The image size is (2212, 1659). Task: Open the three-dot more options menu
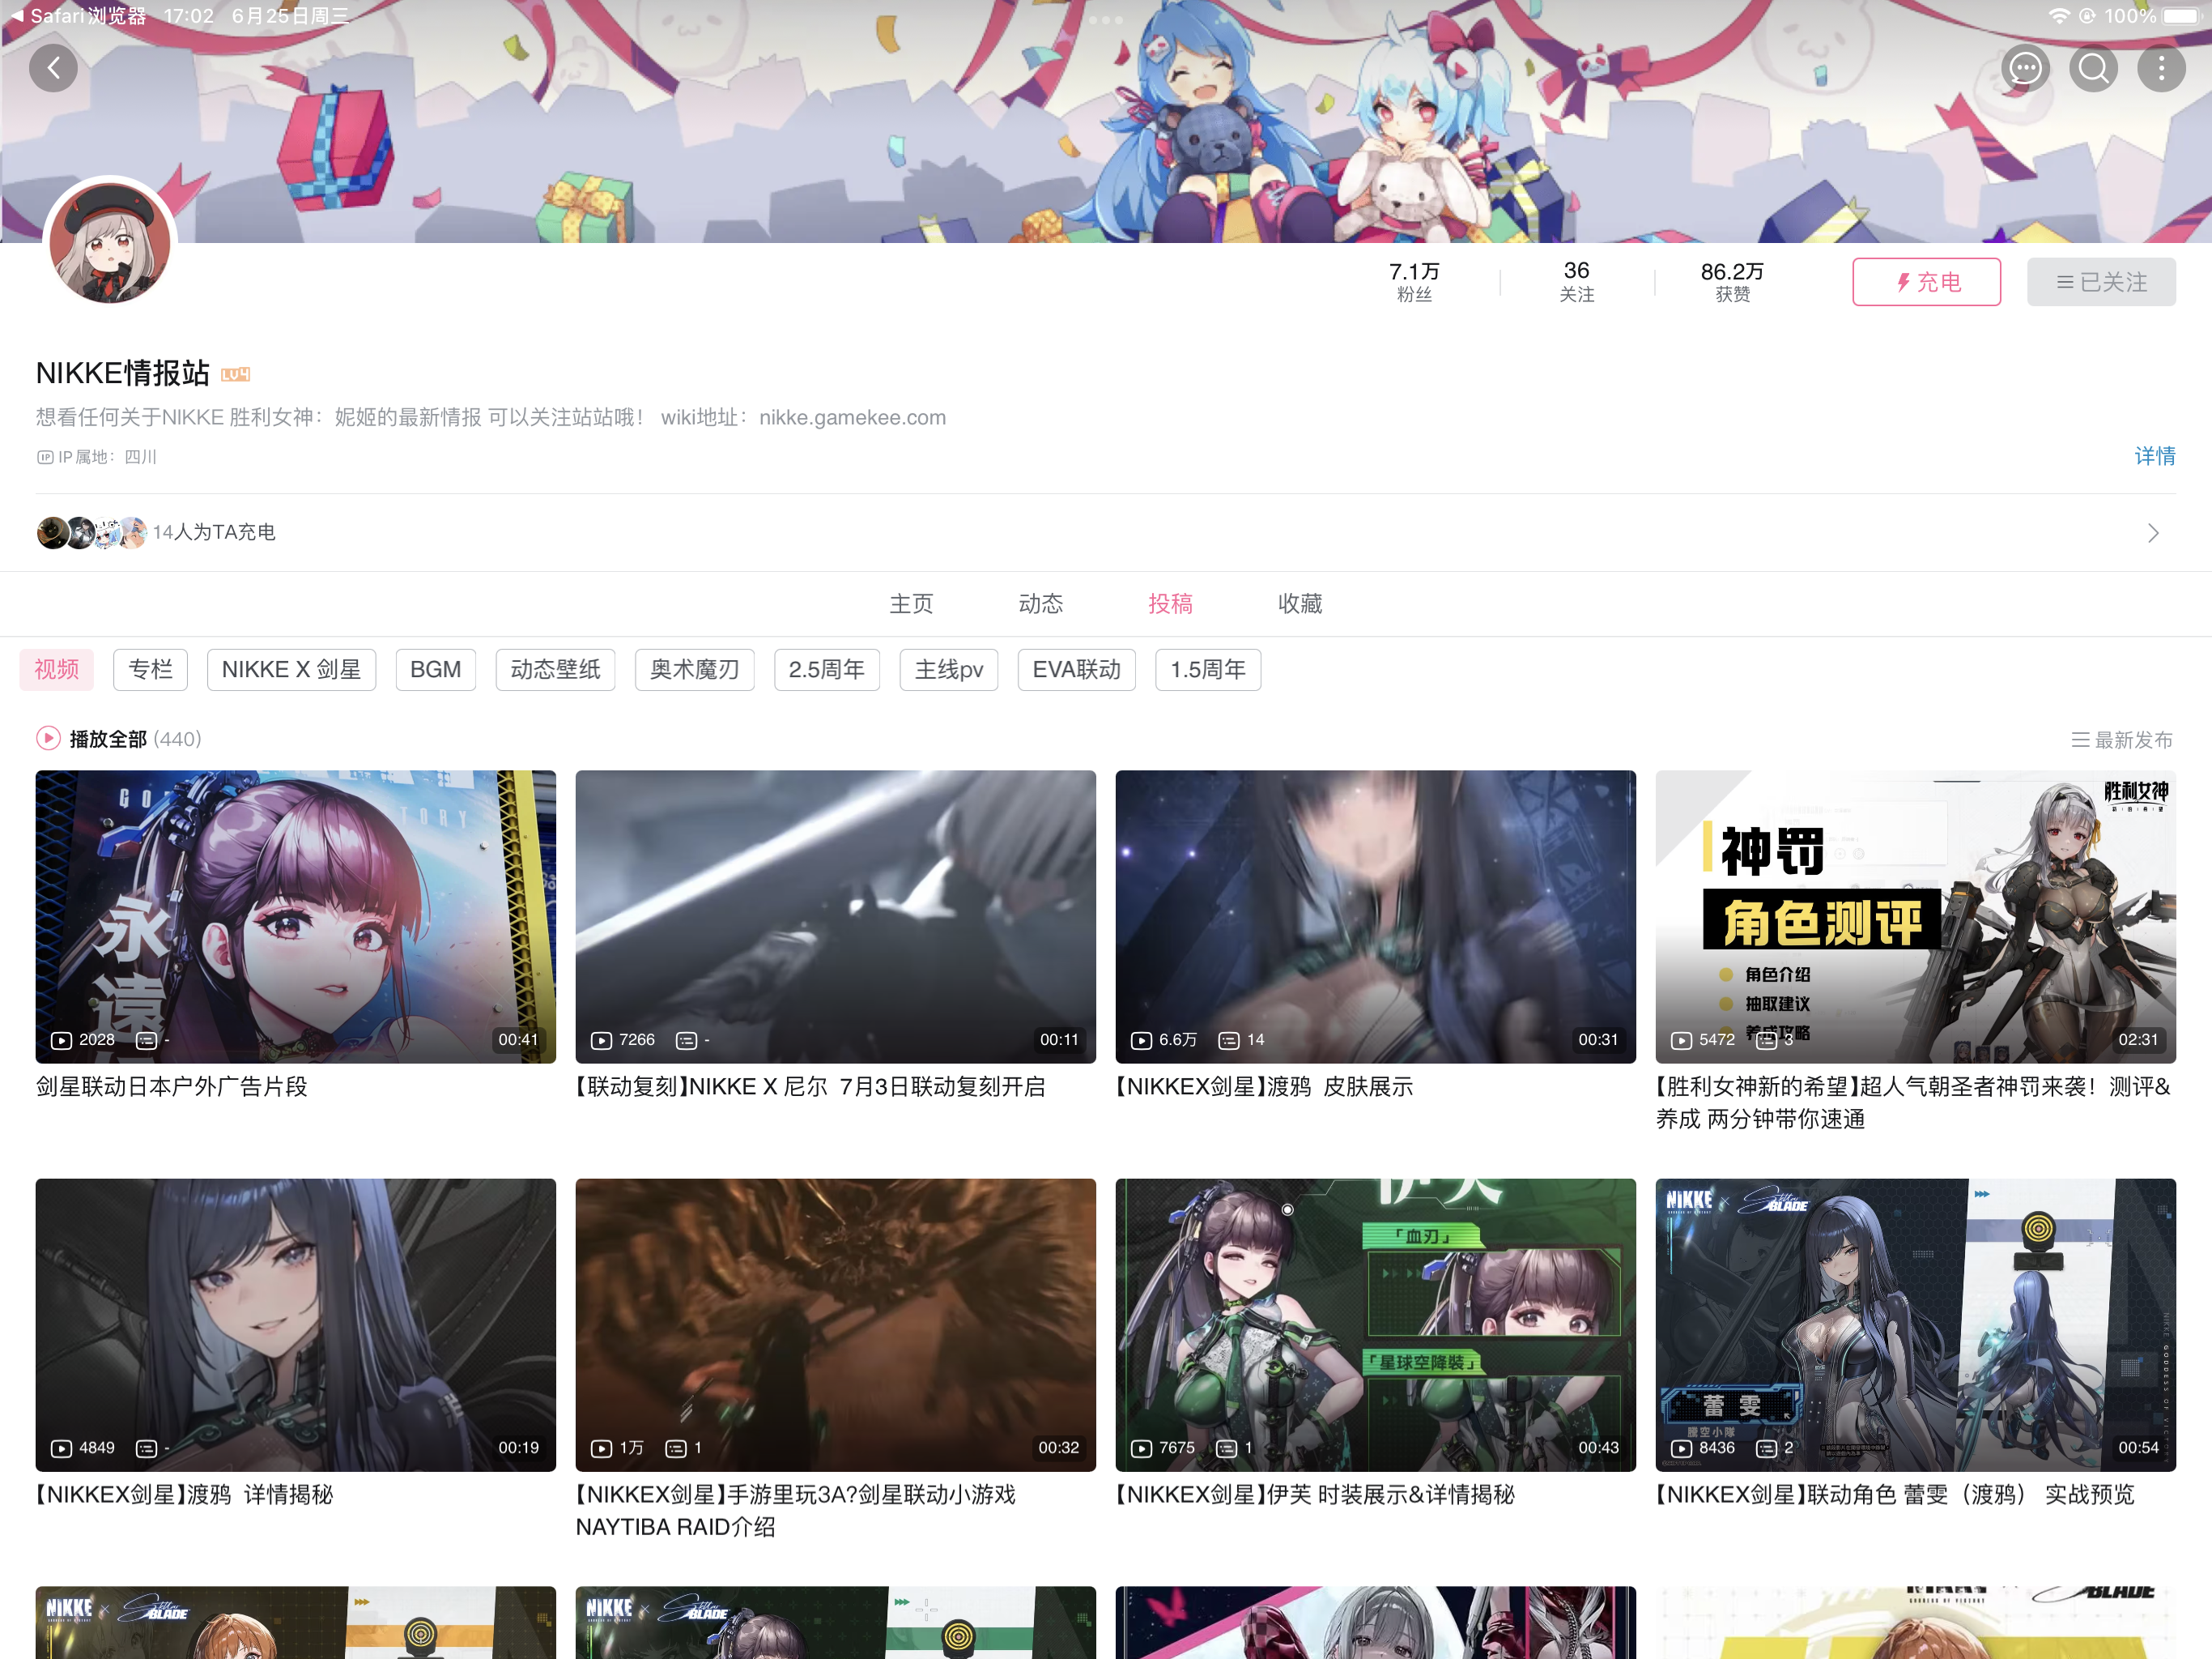tap(2161, 68)
